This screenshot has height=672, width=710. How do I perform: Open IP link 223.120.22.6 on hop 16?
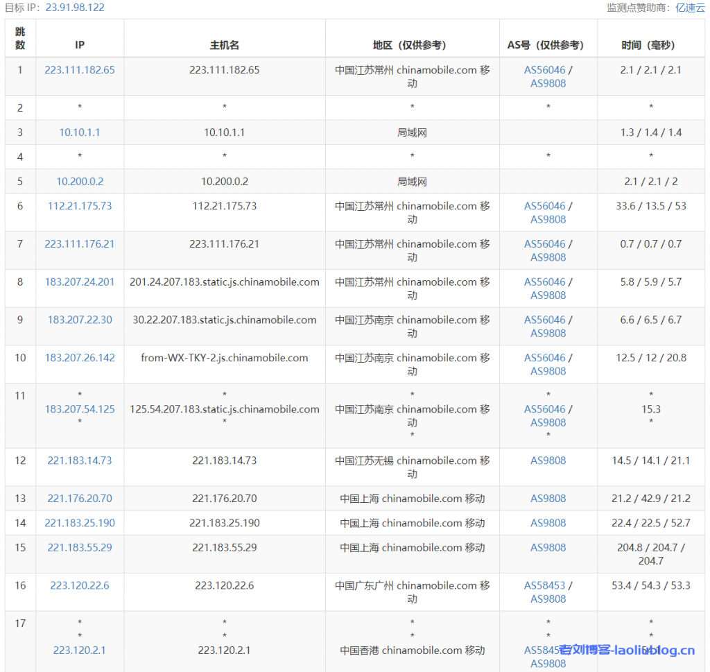point(79,585)
